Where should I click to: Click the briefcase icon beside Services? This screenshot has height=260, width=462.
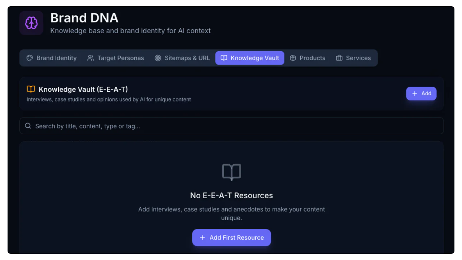click(339, 58)
